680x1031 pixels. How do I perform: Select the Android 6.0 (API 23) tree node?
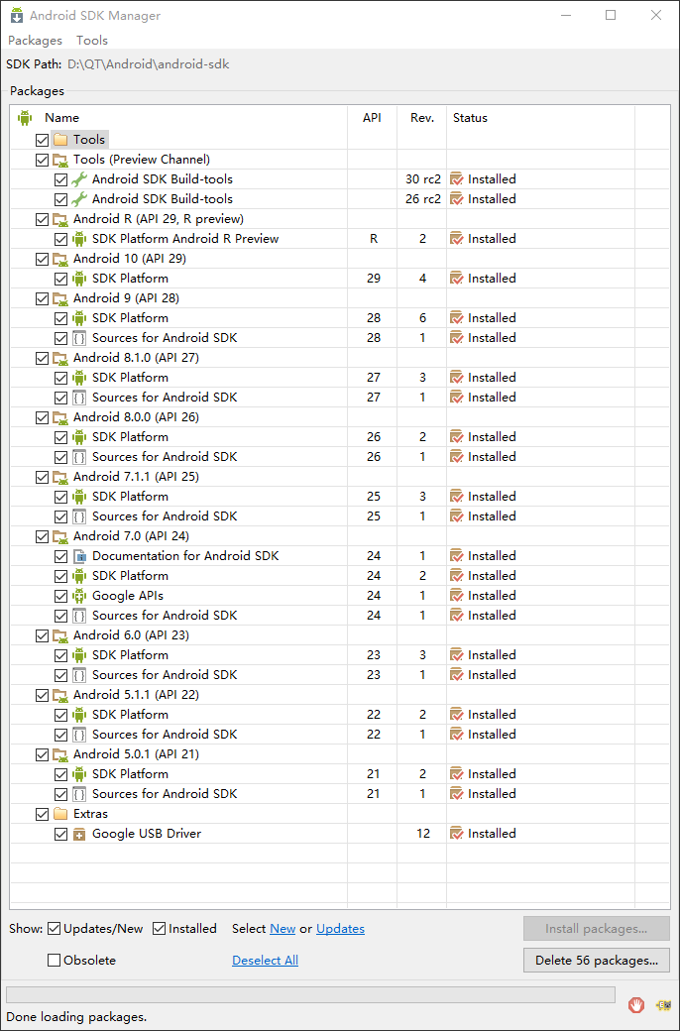tap(131, 635)
